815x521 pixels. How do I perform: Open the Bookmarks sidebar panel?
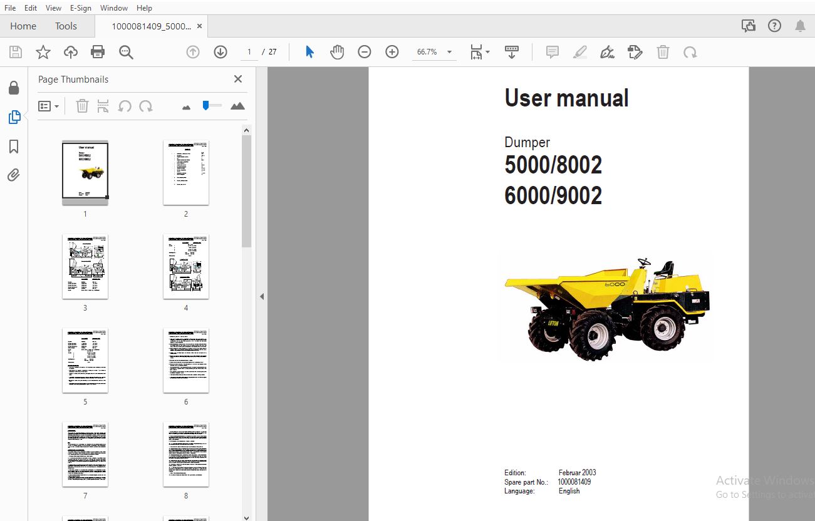pos(14,147)
